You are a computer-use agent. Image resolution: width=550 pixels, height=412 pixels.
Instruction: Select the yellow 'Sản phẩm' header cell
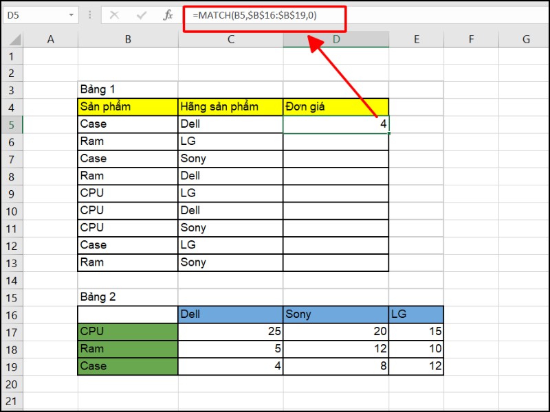[128, 107]
